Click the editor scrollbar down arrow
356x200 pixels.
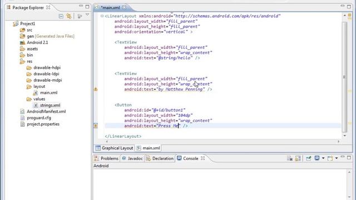(x=344, y=136)
